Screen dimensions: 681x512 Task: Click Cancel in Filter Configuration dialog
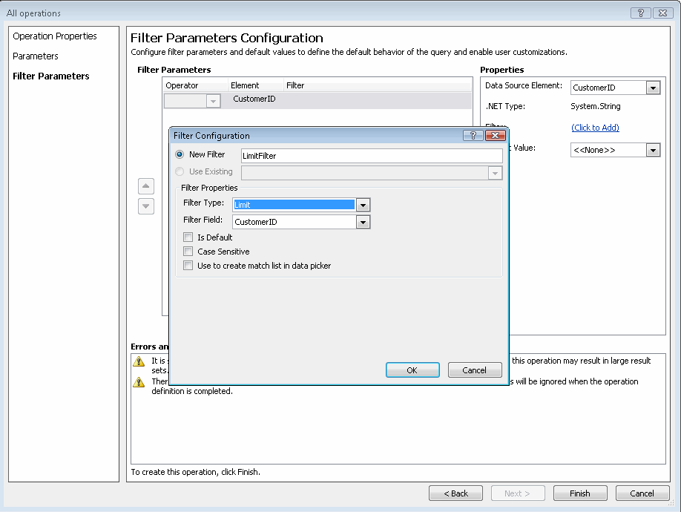tap(474, 370)
